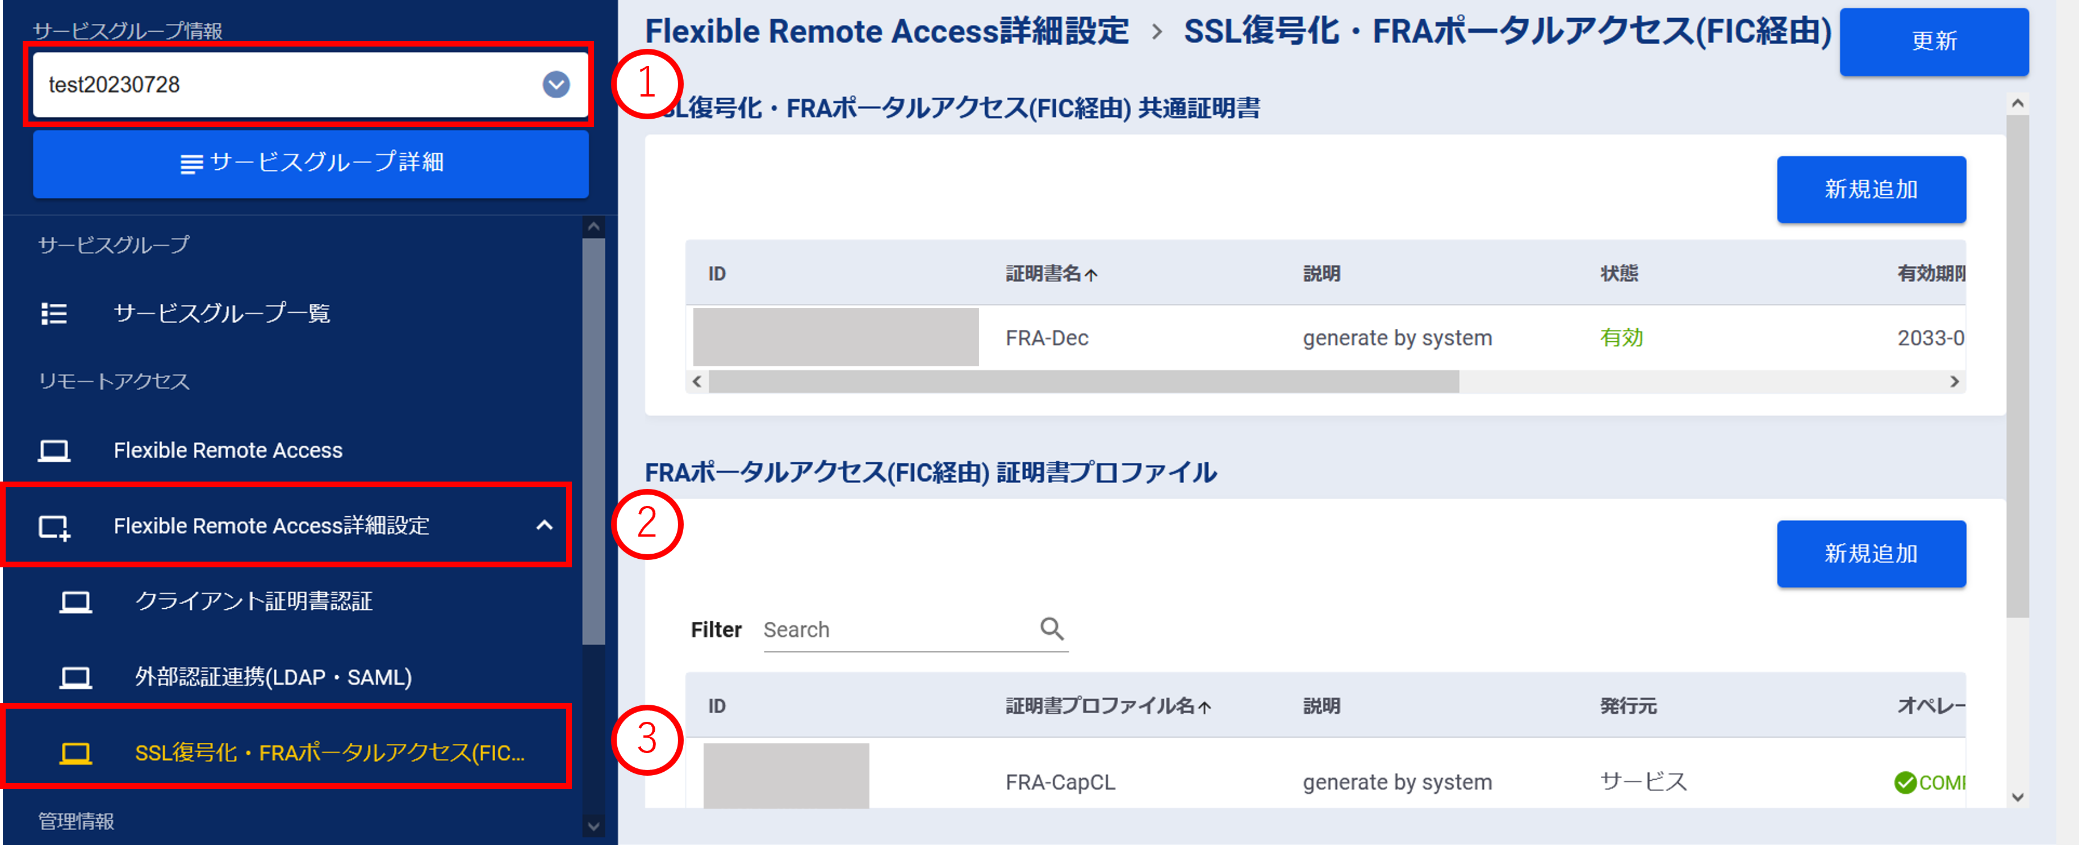The height and width of the screenshot is (845, 2079).
Task: Select 外部認証連携(LDAP・SAML) menu item
Action: pos(273,677)
